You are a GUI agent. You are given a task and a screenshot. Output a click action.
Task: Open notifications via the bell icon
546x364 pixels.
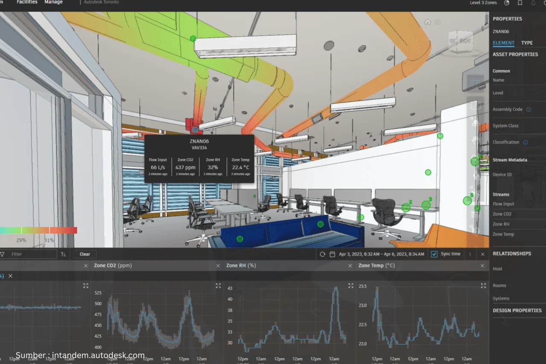click(534, 3)
